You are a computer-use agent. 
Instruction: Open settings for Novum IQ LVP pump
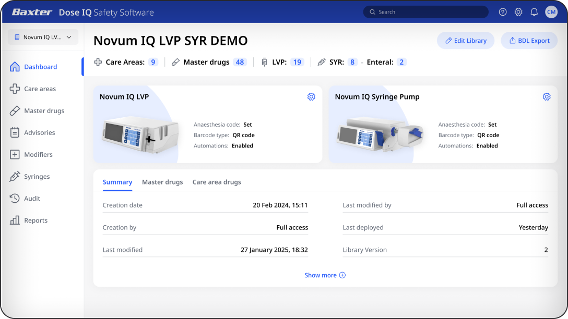click(x=311, y=96)
